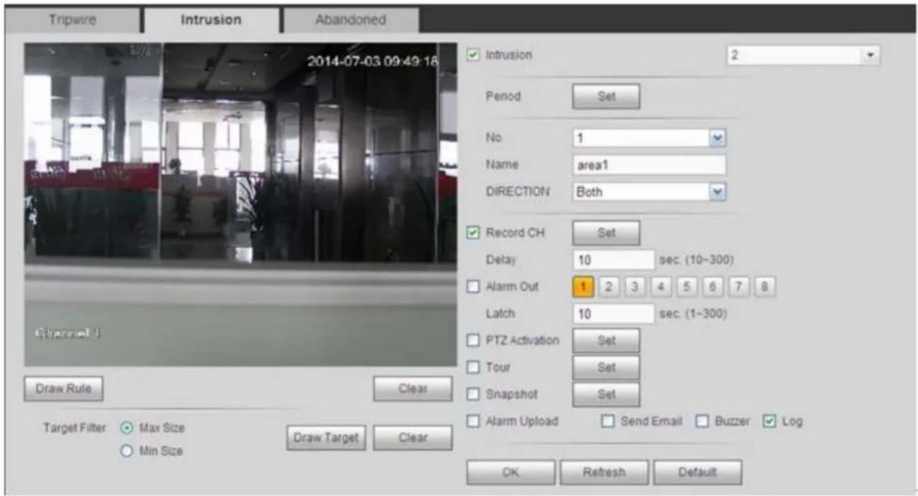Viewport: 918px width, 496px height.
Task: Click the Draw Rule button
Action: [x=62, y=388]
